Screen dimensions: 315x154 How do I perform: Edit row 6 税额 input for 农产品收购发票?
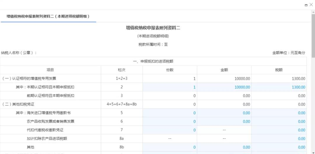[279, 121]
